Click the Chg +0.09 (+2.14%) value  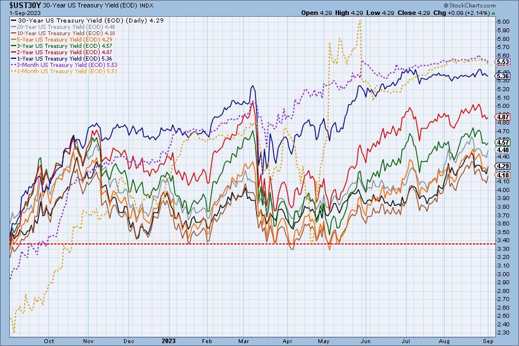tap(461, 13)
